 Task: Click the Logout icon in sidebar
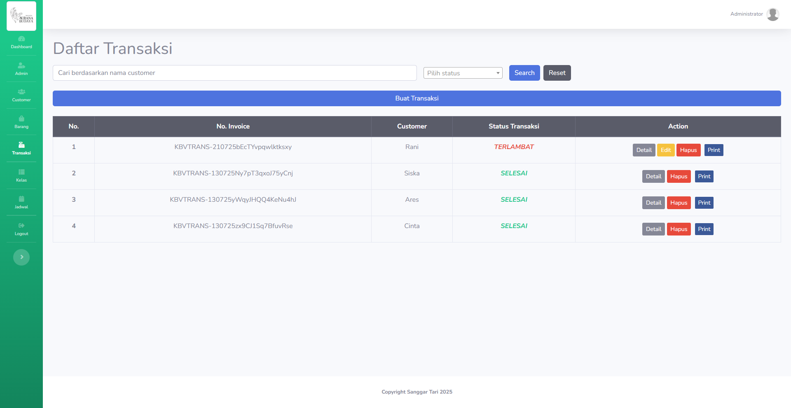click(x=21, y=226)
